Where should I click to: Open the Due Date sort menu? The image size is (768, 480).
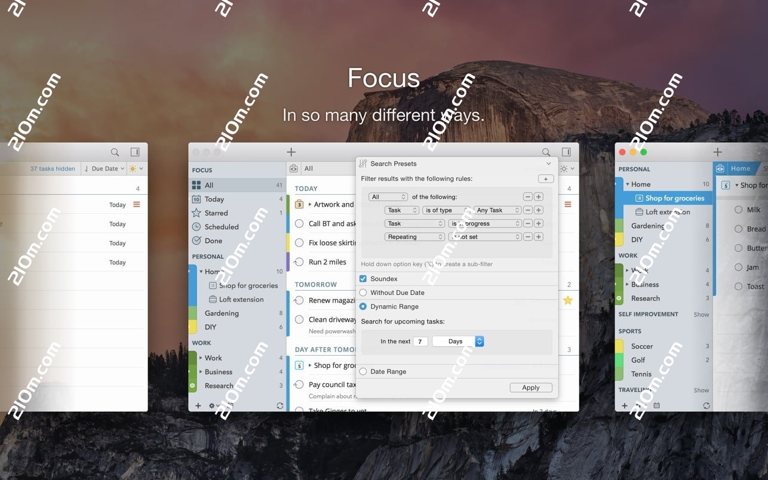pyautogui.click(x=104, y=168)
